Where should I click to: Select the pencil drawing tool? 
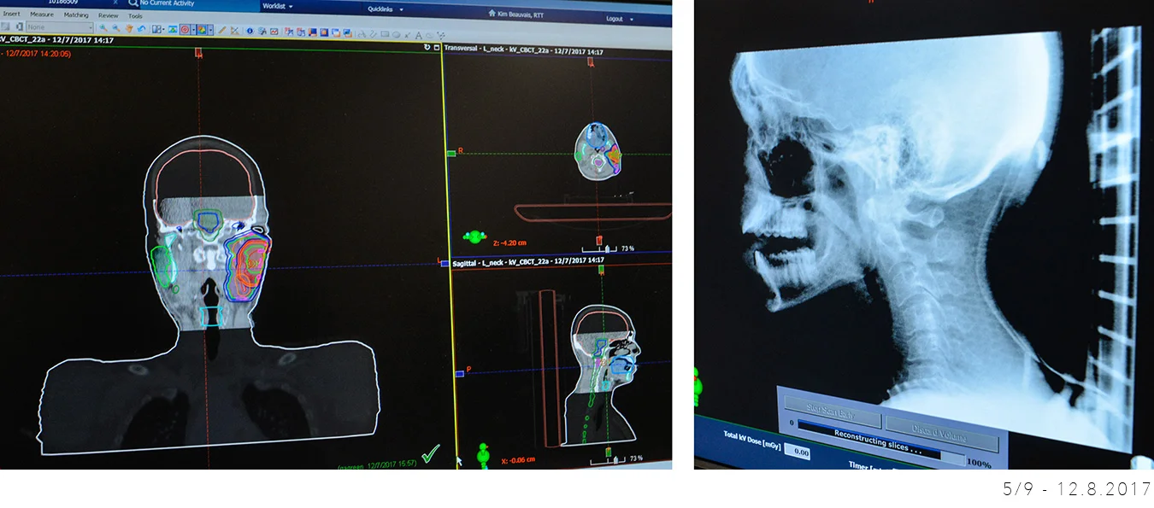tap(221, 31)
